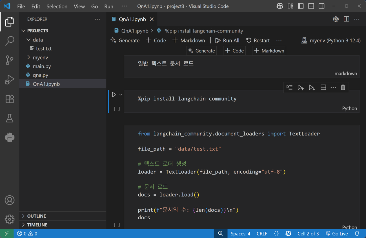
Task: Open the Selection menu
Action: click(57, 6)
